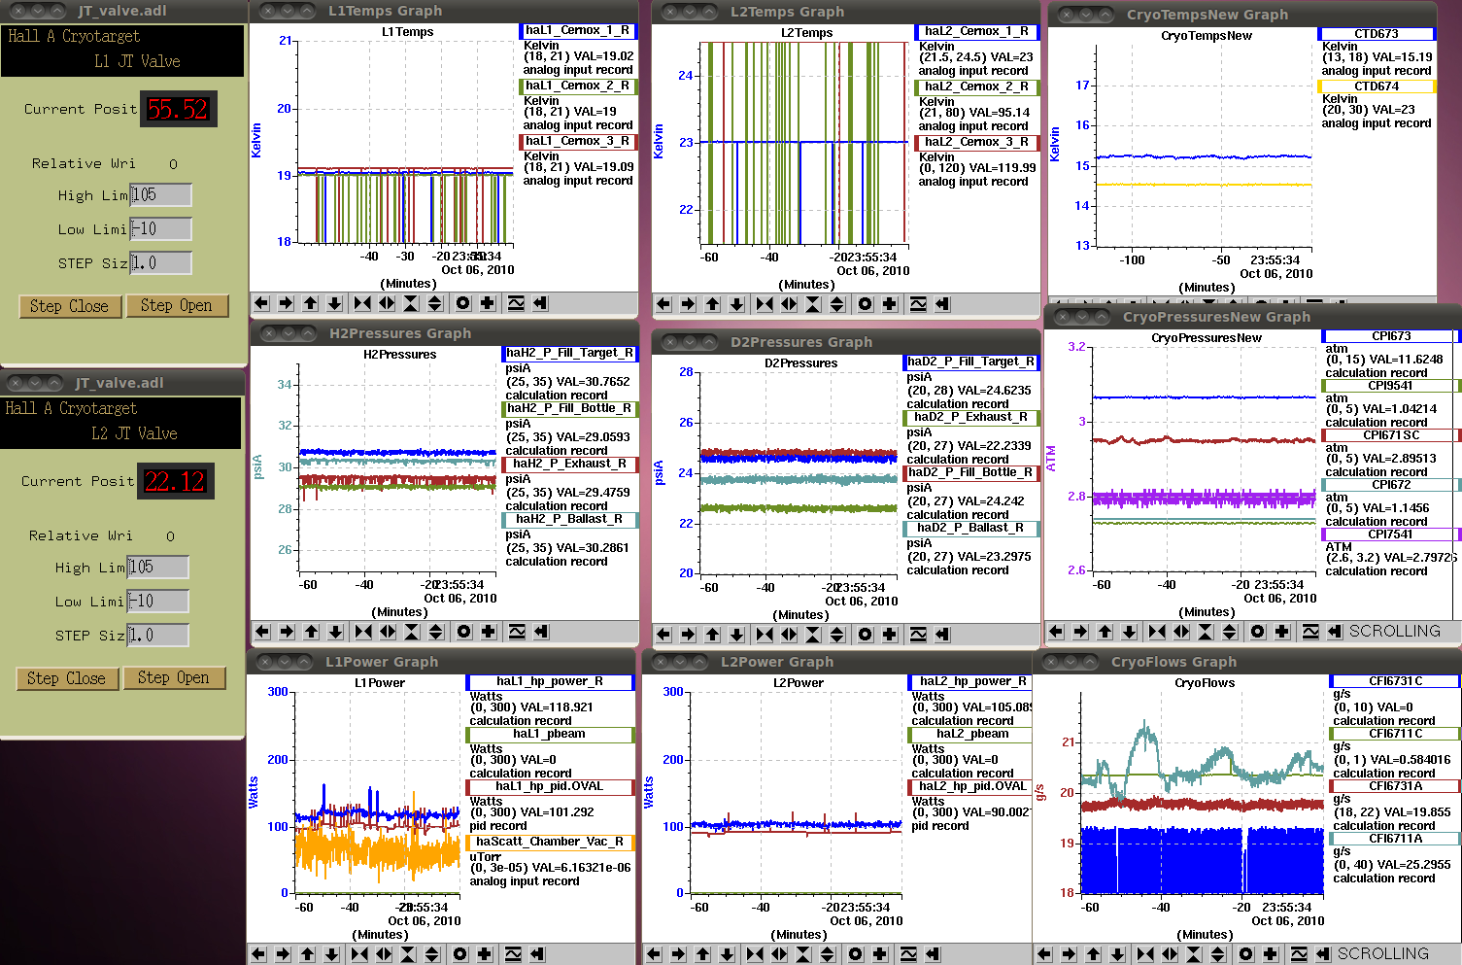Pan up in the L1Power Graph toolbar
This screenshot has height=965, width=1462.
click(x=307, y=954)
